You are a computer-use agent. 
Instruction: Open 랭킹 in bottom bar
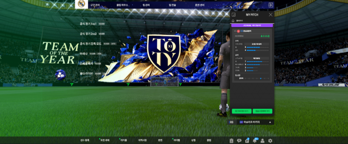click(x=160, y=140)
